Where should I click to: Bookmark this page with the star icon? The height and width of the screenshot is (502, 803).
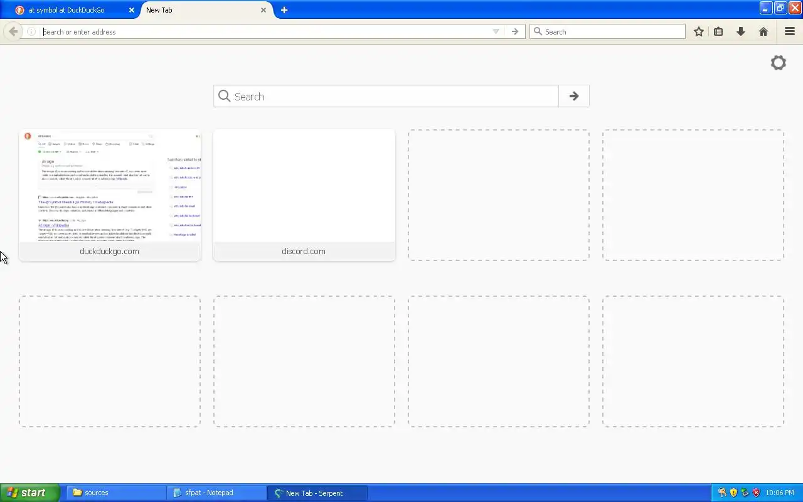click(698, 31)
